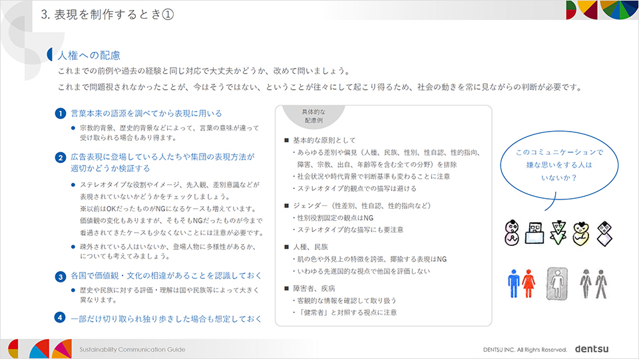Click the multicolor pie chart top right
This screenshot has width=639, height=359.
[618, 11]
